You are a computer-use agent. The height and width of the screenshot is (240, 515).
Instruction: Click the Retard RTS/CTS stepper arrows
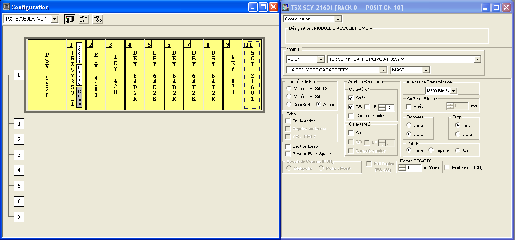402,168
